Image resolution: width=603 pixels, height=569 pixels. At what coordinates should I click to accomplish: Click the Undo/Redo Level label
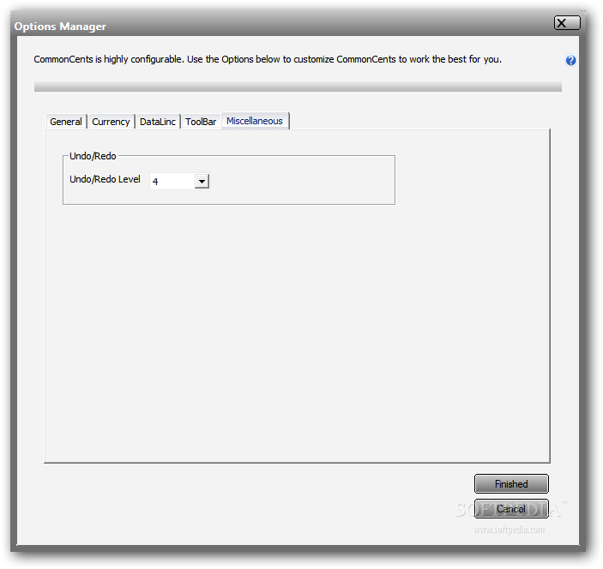[105, 179]
